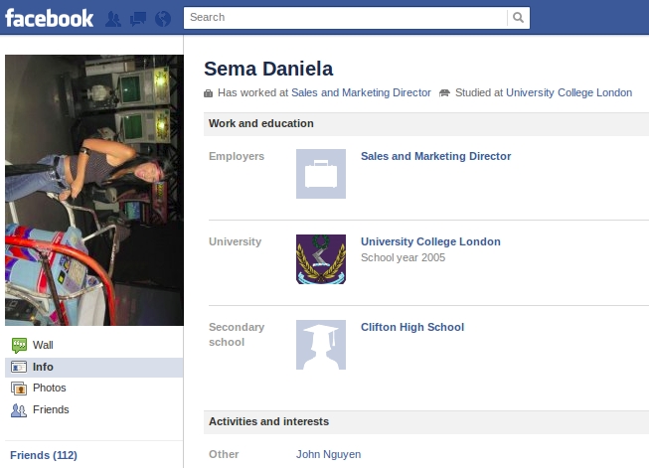Open the Friends (112) link
649x468 pixels.
[44, 455]
